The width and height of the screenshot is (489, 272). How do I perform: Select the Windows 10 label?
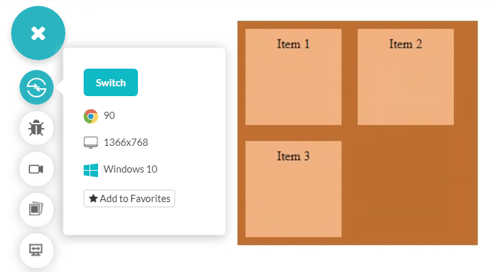coord(130,169)
